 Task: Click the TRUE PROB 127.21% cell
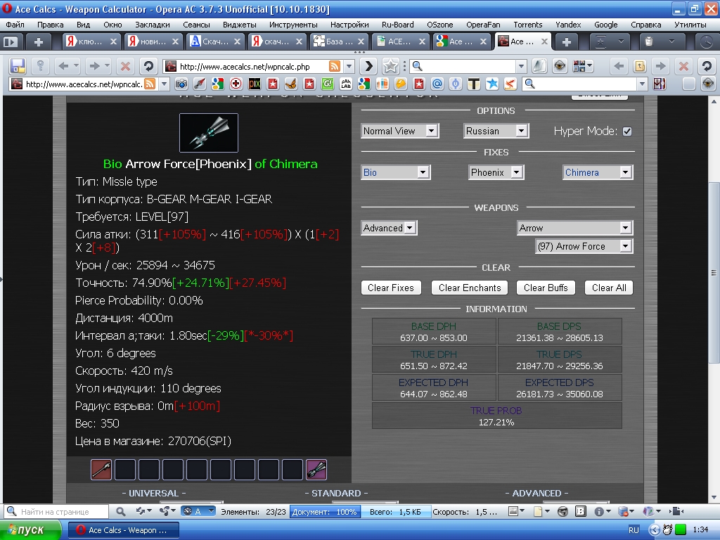(x=496, y=416)
